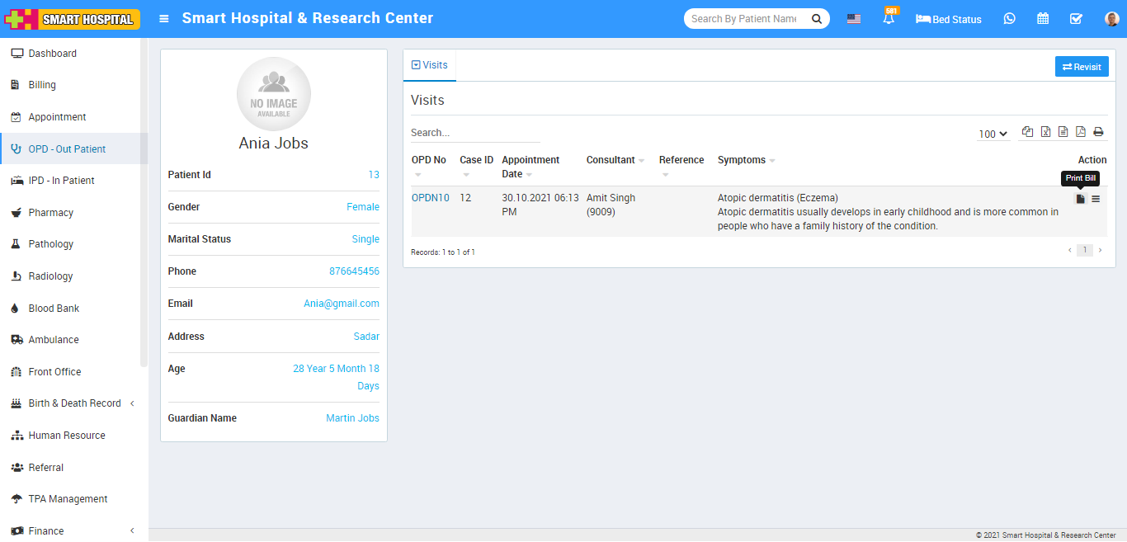1127x542 pixels.
Task: Open language selector with US flag
Action: [854, 19]
